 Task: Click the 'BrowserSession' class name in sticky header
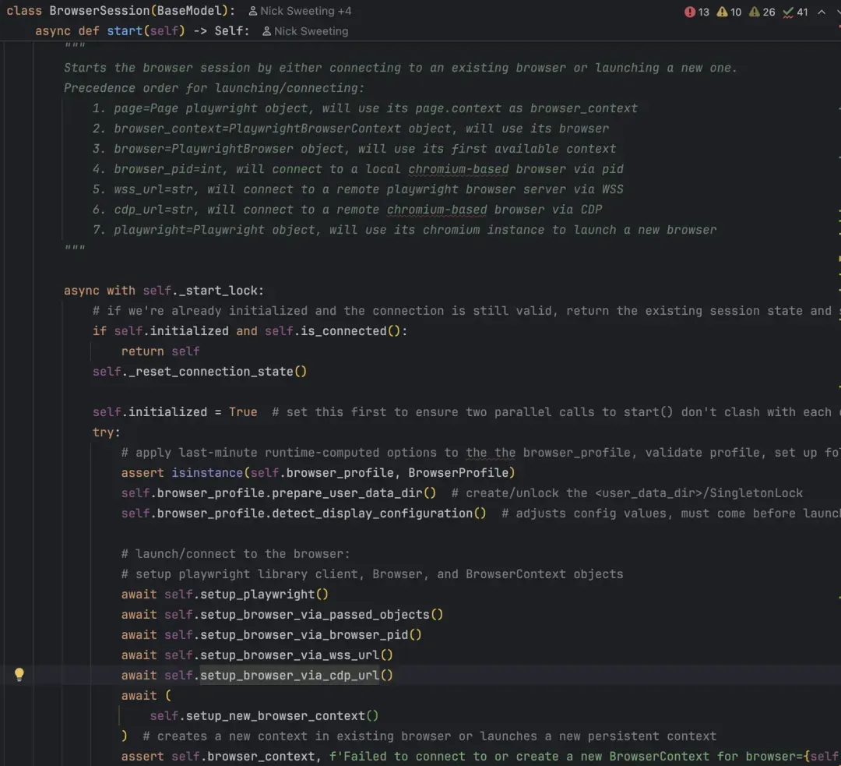pyautogui.click(x=99, y=11)
